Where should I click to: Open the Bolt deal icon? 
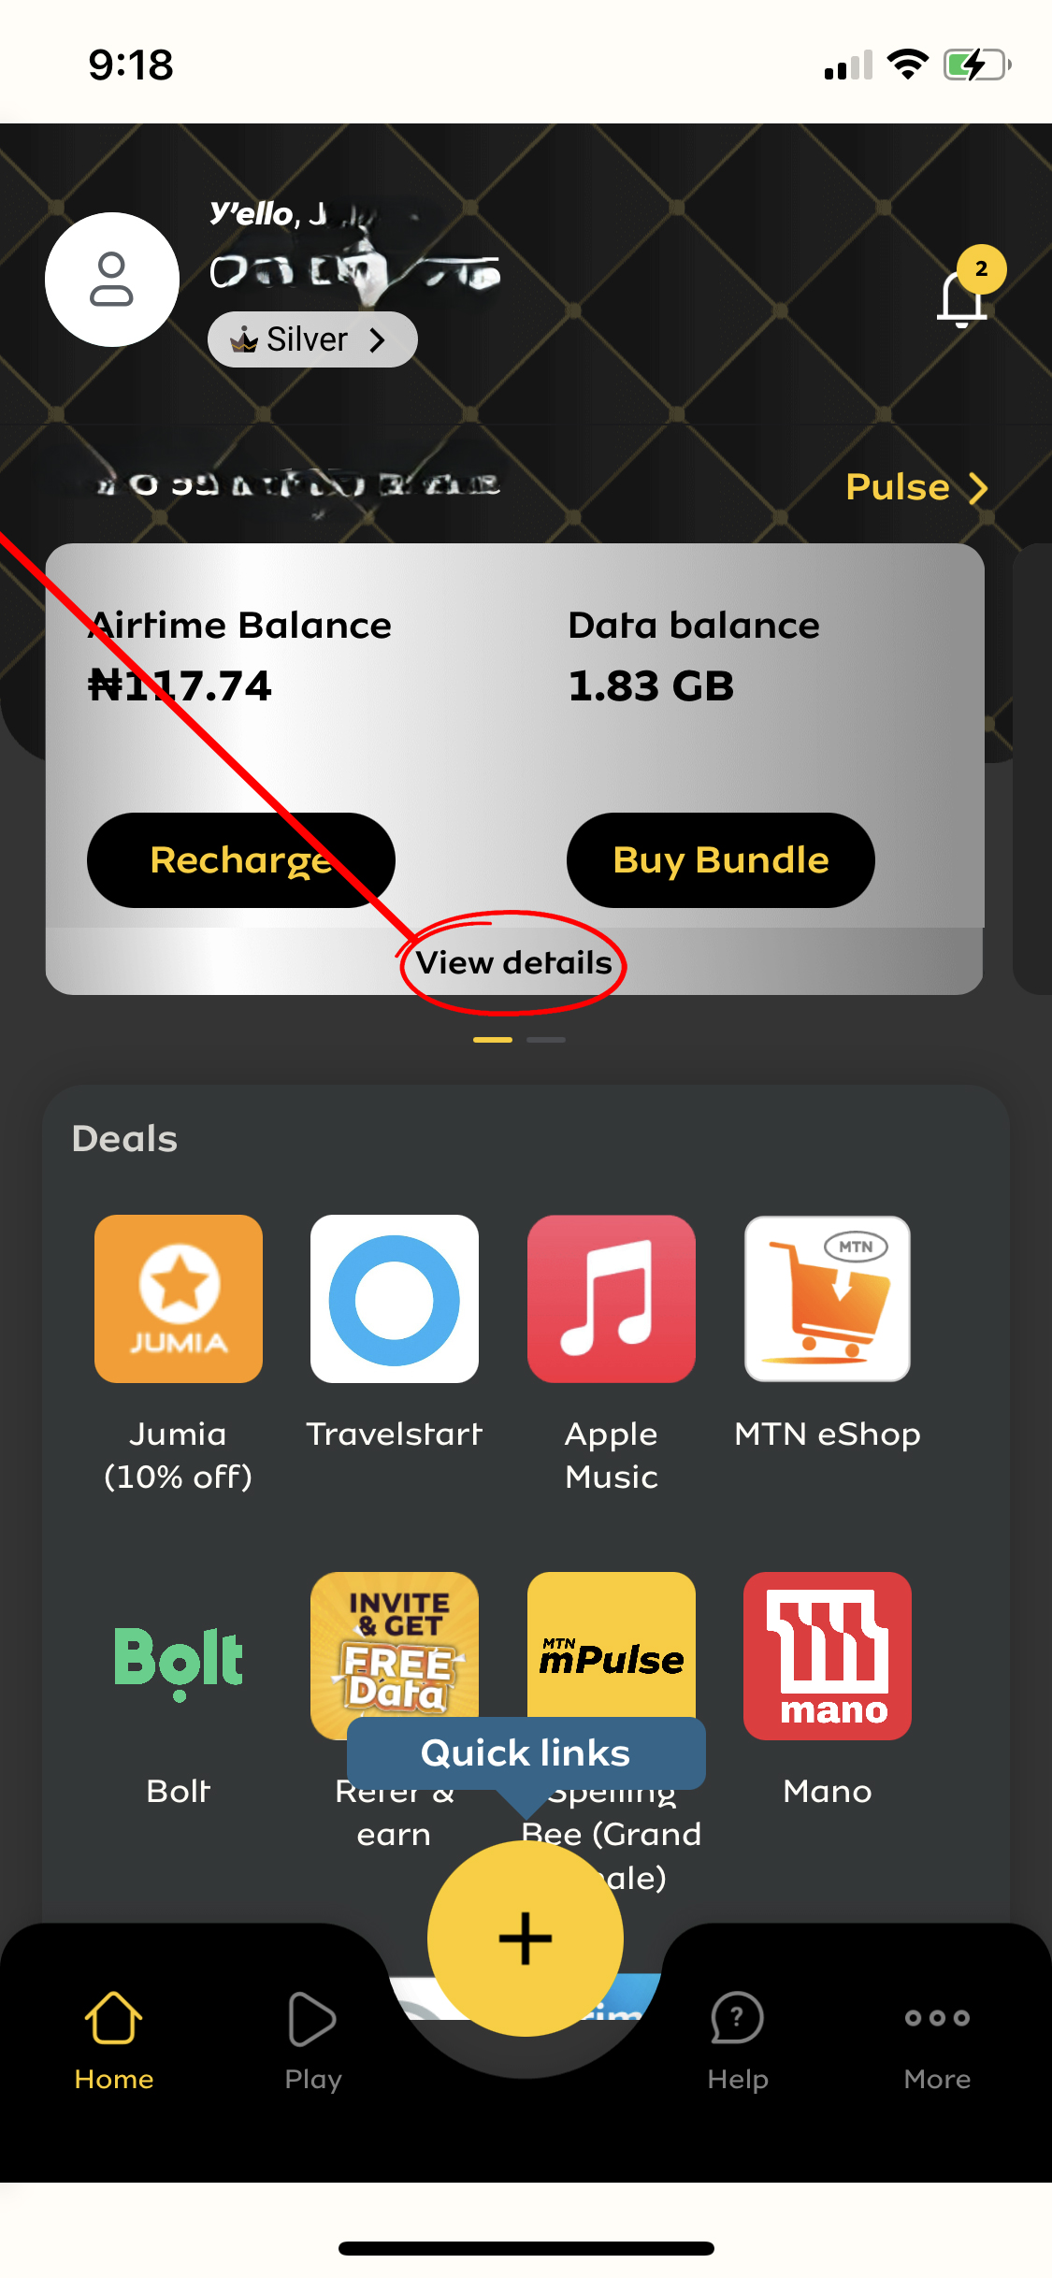point(179,1656)
